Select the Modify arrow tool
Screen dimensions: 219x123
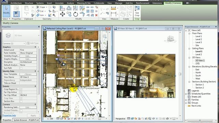6,11
